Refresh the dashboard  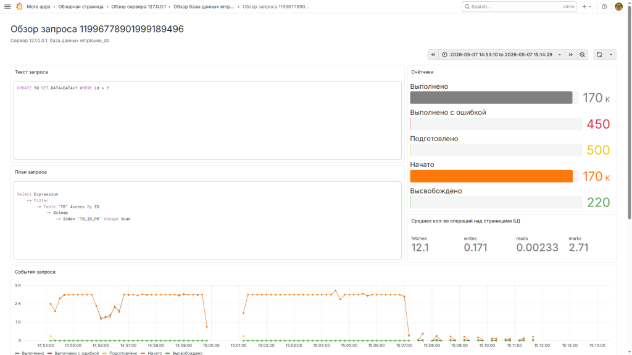(599, 55)
